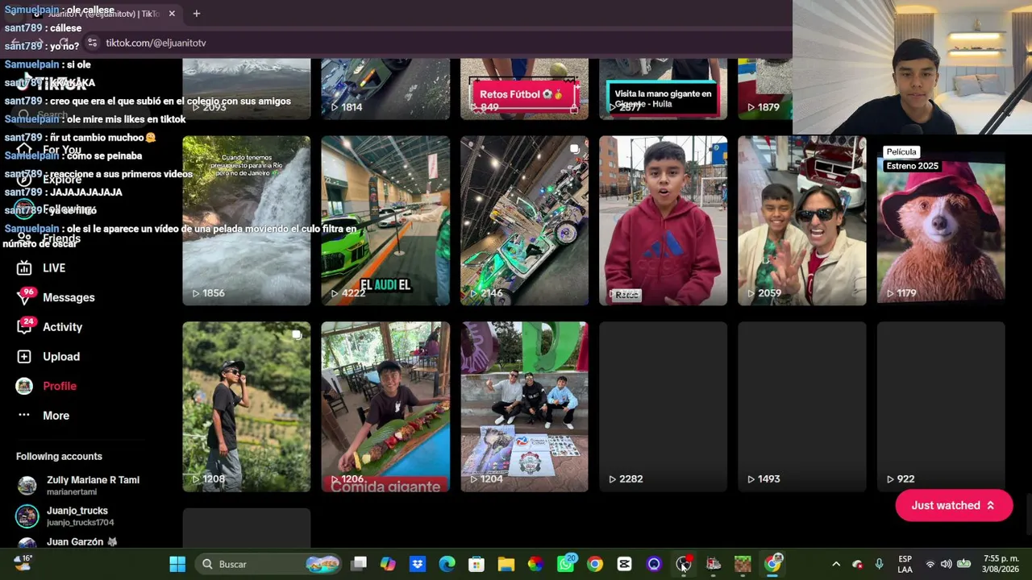
Task: Open the multicolor wheel app in taskbar
Action: pyautogui.click(x=535, y=564)
